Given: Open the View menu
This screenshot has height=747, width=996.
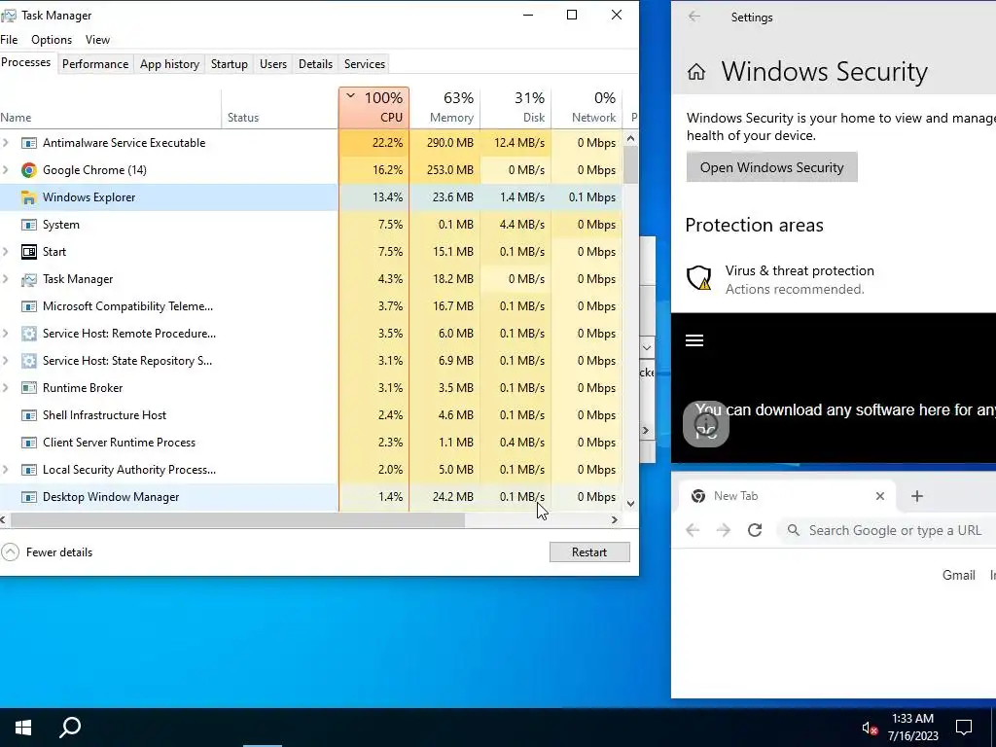Looking at the screenshot, I should coord(97,40).
